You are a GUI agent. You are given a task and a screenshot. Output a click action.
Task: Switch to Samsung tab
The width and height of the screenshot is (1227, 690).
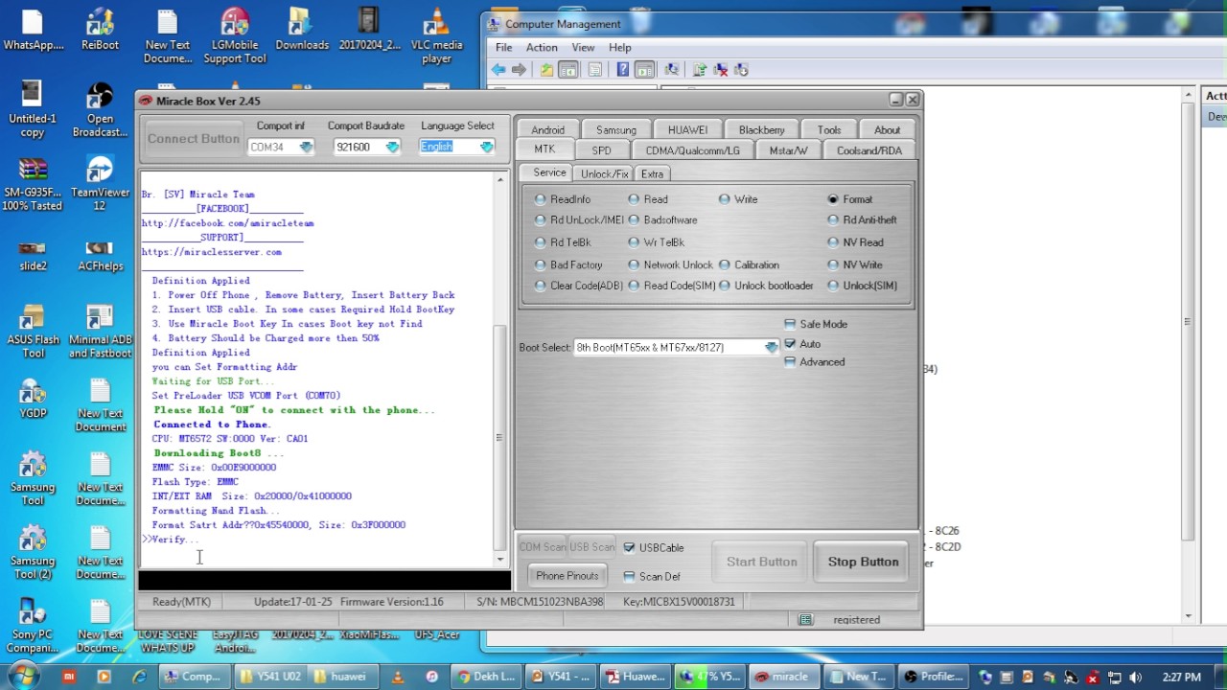(616, 129)
